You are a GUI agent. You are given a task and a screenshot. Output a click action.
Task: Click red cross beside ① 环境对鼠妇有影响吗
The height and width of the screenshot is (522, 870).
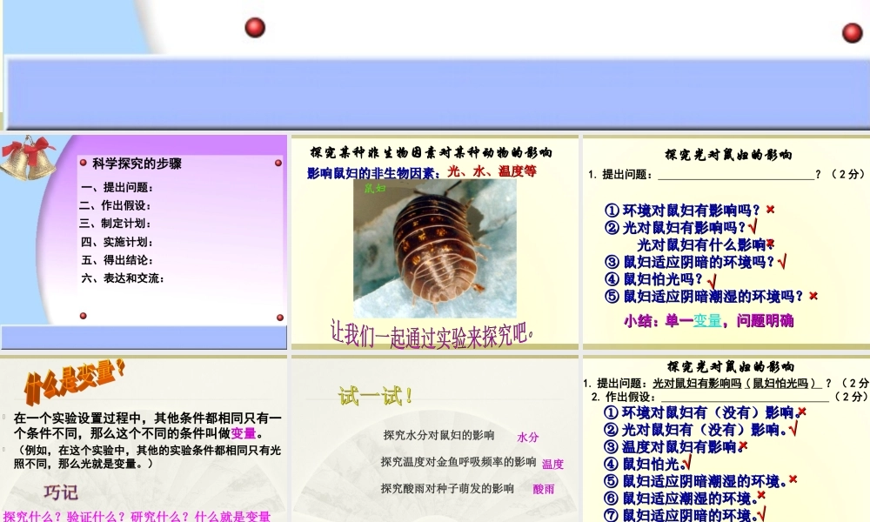(x=770, y=209)
